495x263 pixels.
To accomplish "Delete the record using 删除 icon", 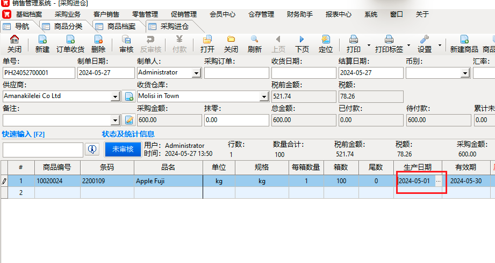I will (x=98, y=44).
